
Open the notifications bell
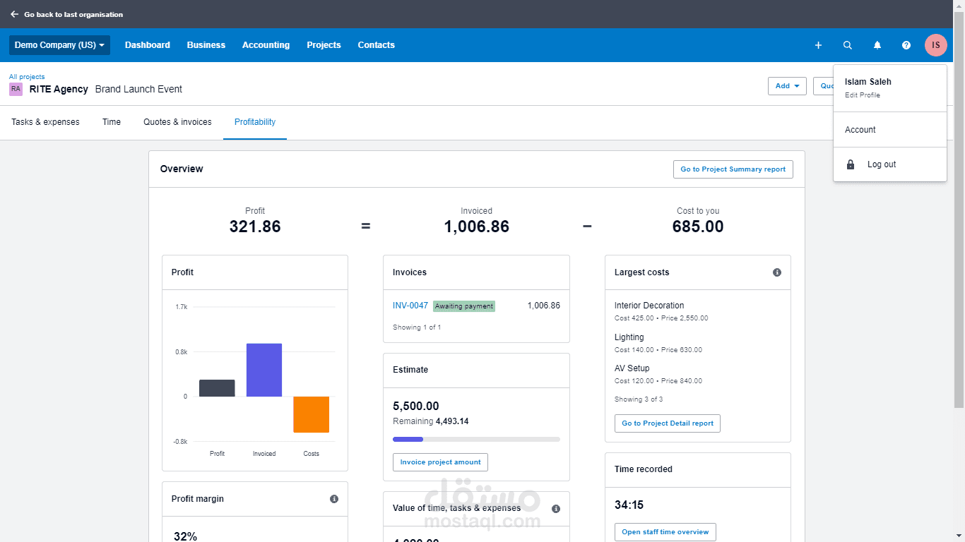[x=877, y=44]
